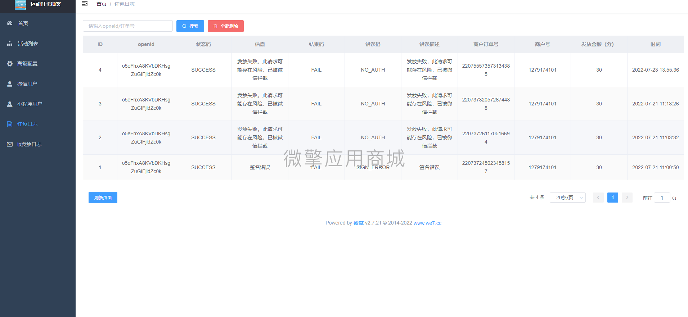Click timestamp 2022-07-21 11:00:50

click(x=656, y=167)
